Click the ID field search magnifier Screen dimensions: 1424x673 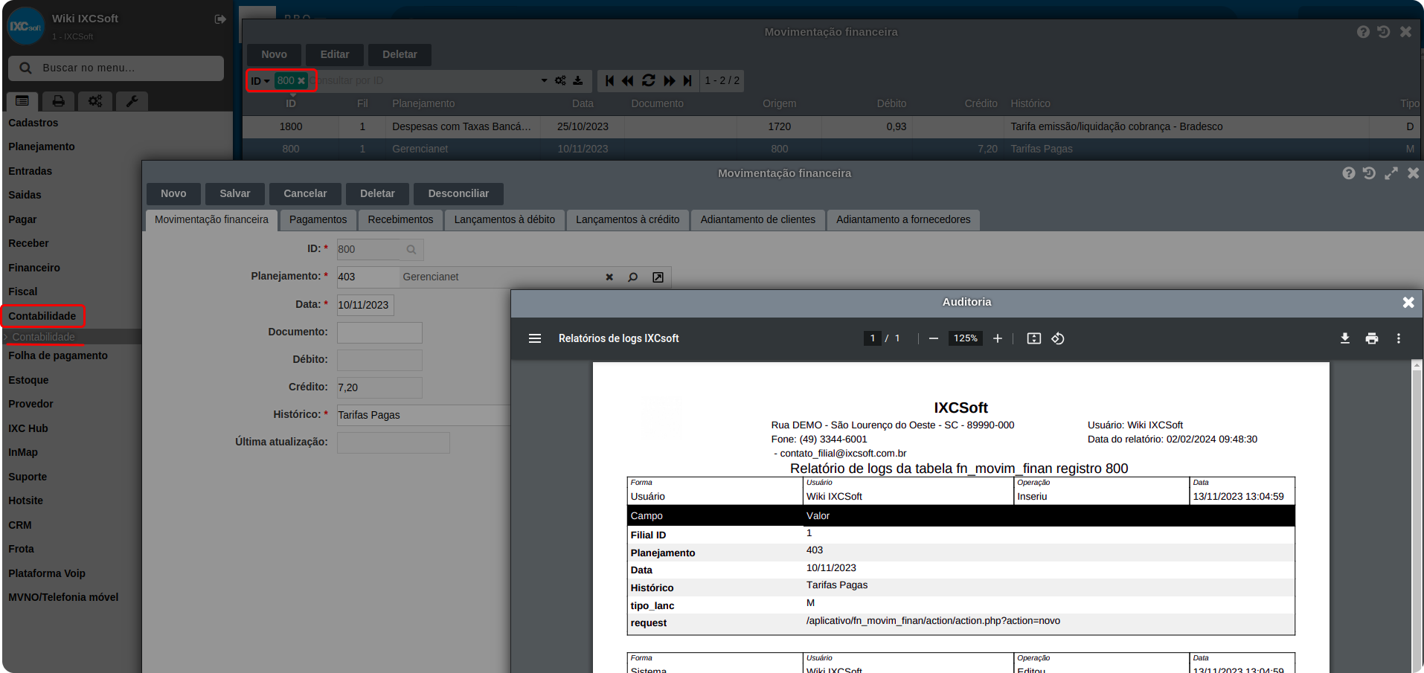pos(411,250)
